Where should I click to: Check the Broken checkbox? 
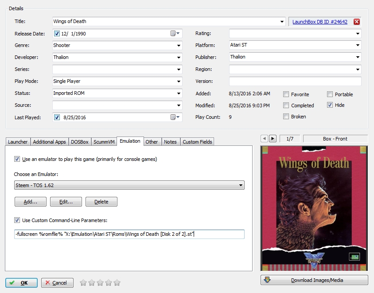point(286,117)
